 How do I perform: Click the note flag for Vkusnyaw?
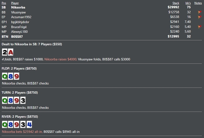click(x=200, y=12)
